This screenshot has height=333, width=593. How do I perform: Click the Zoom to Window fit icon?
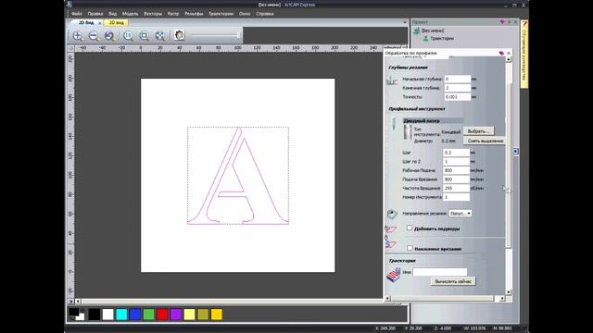click(145, 36)
